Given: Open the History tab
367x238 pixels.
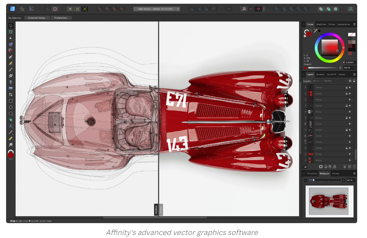Looking at the screenshot, I should (336, 174).
